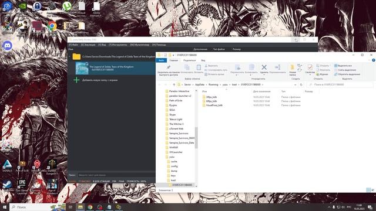
Task: Select the yellow game folder icon in yuzu
Action: 76,57
